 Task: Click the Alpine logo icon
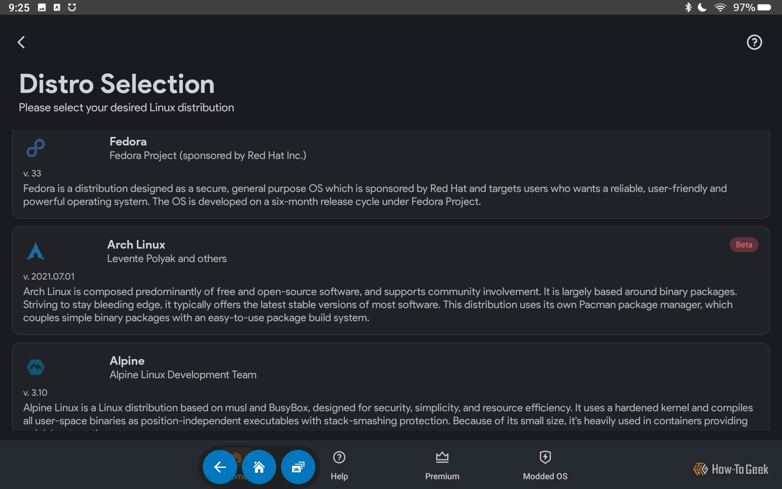(36, 367)
